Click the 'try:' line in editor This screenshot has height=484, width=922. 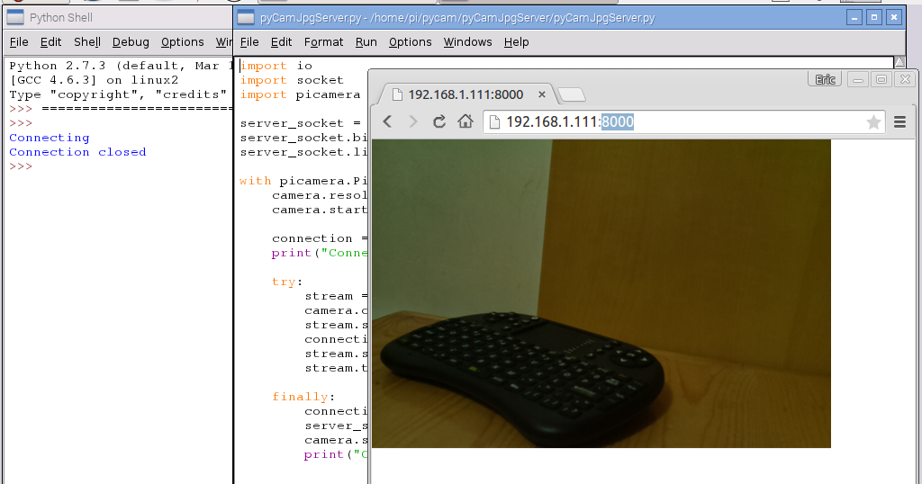point(287,282)
